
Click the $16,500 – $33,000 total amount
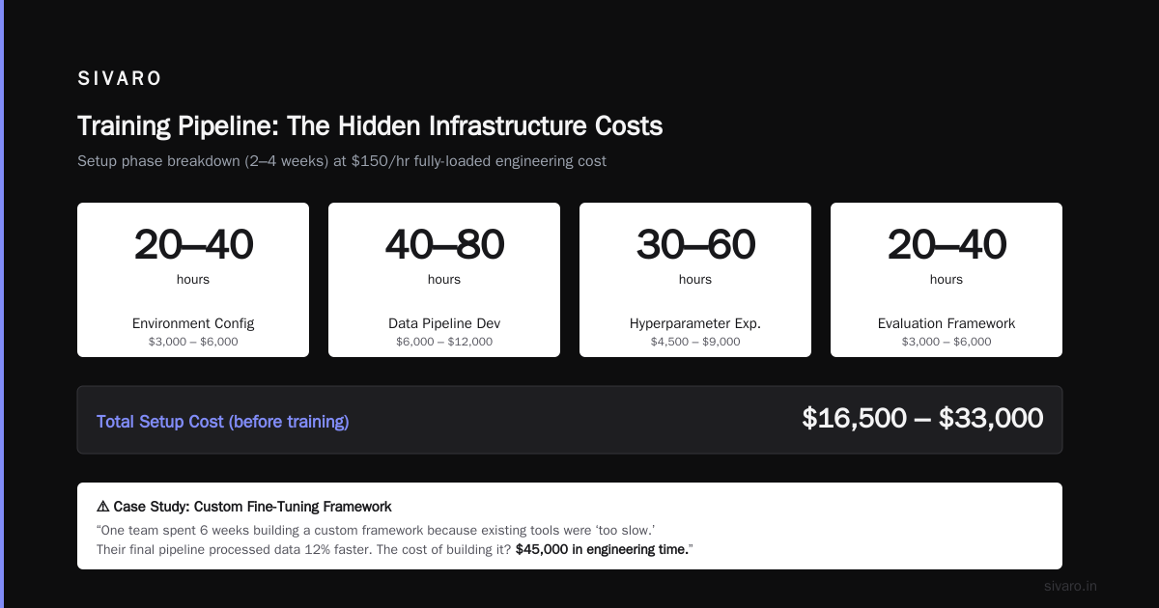[x=922, y=419]
